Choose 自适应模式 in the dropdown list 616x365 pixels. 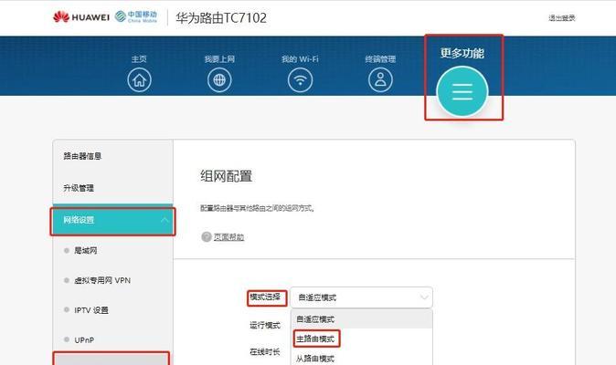coord(361,319)
